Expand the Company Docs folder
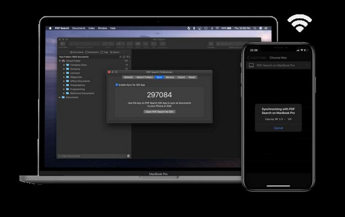The width and height of the screenshot is (345, 217). [x=64, y=65]
